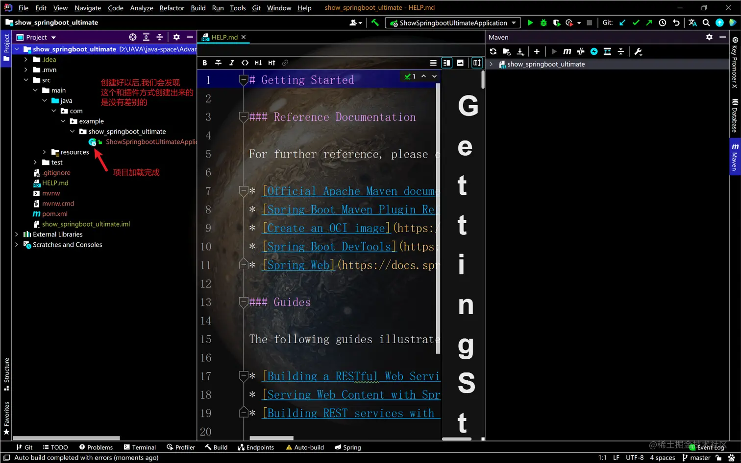Screen dimensions: 741x463
Task: Open the Terminal tool window tab
Action: (140, 447)
